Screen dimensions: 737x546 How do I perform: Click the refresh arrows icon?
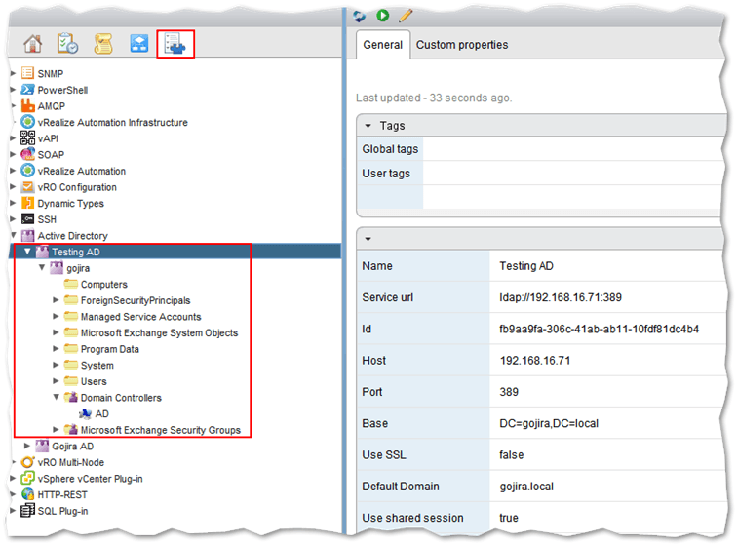pyautogui.click(x=360, y=16)
